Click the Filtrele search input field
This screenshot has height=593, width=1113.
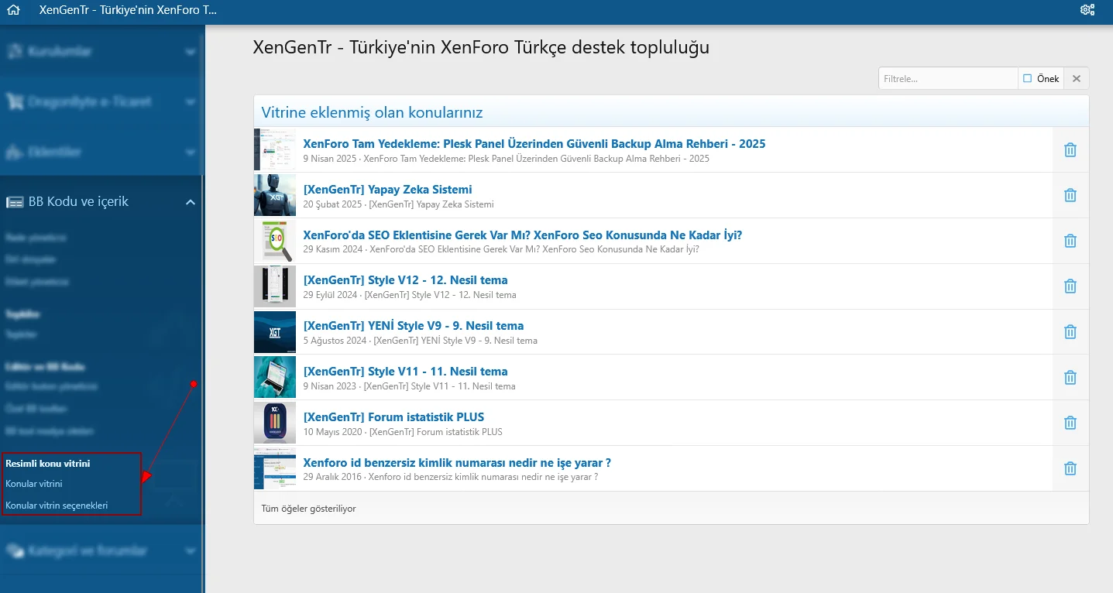point(947,79)
